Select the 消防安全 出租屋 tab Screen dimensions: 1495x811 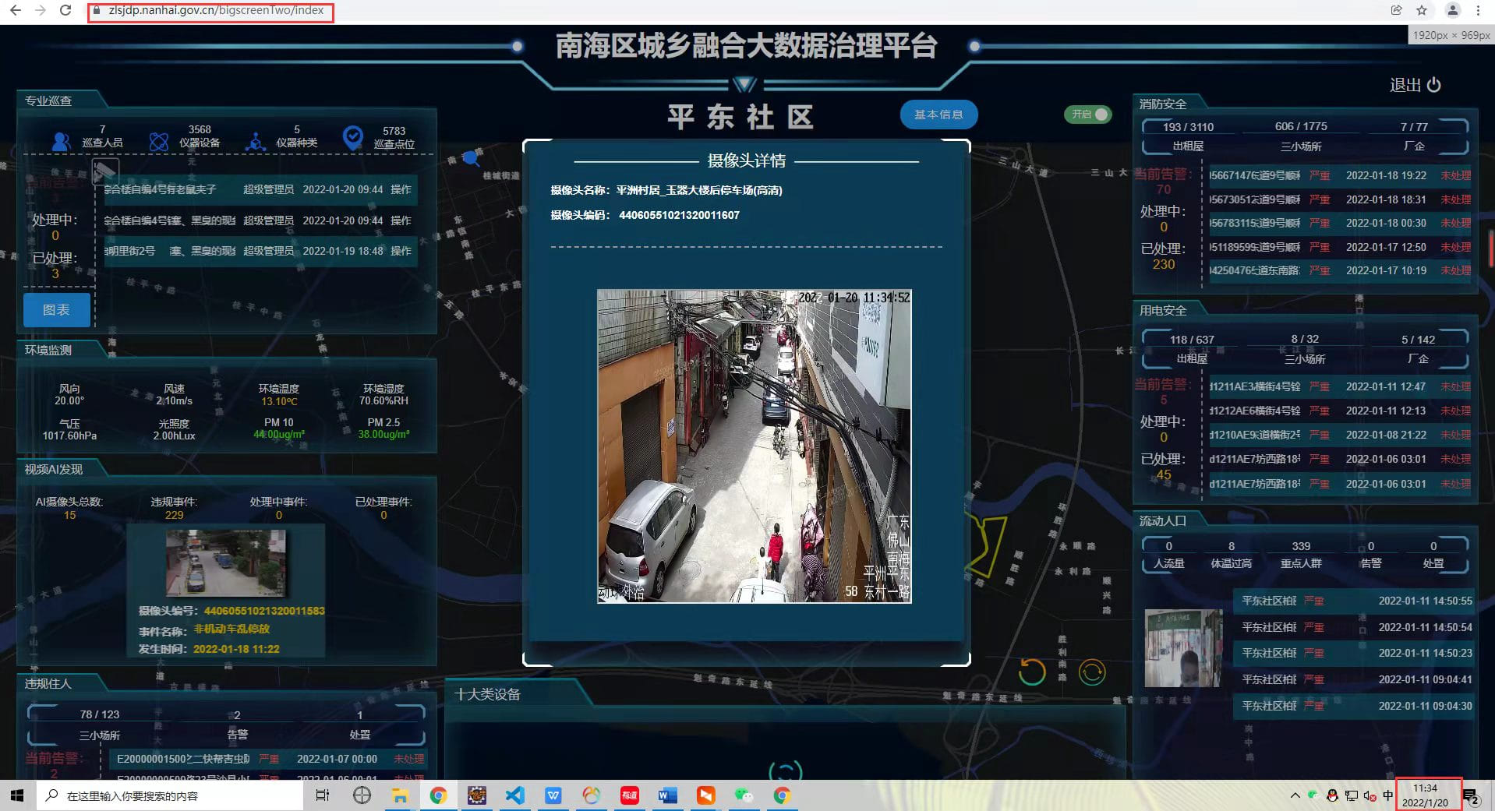point(1188,137)
